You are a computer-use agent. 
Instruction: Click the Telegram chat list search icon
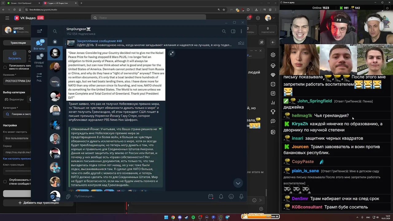55,31
